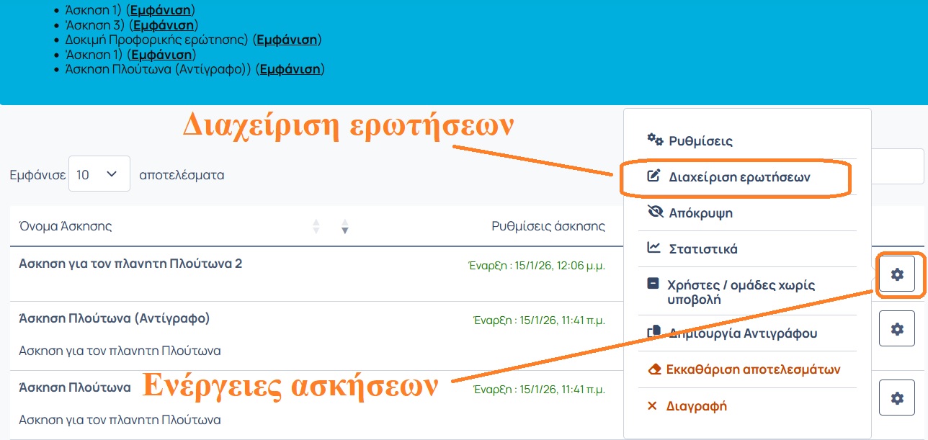Click exercise title Ασκηση για τον πλανητη Πλούτωνα 2
This screenshot has width=928, height=440.
[130, 264]
